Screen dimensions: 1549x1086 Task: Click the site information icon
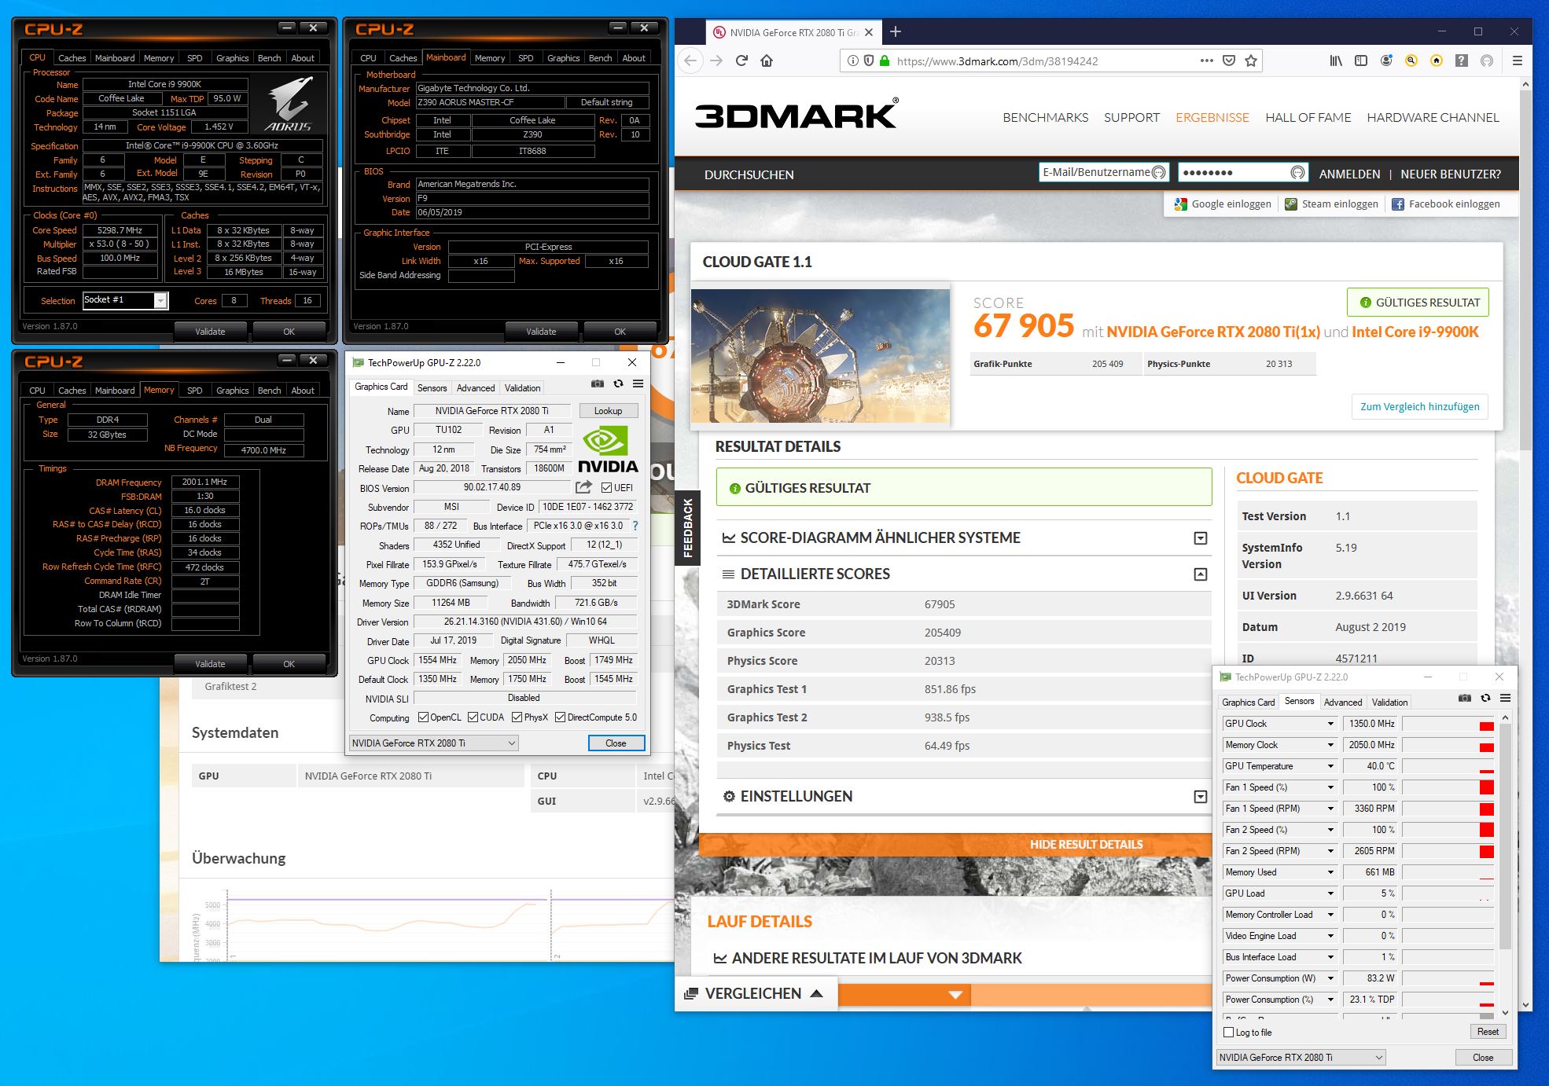[852, 61]
